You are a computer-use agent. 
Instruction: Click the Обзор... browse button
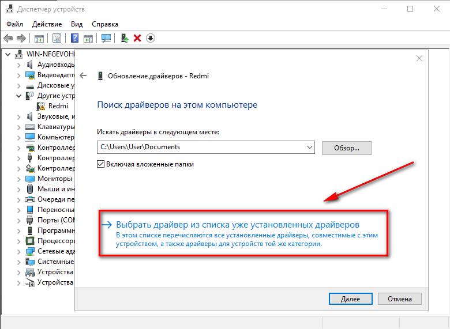coord(346,148)
